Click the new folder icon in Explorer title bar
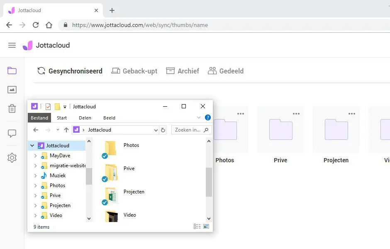The height and width of the screenshot is (249, 390). click(x=57, y=107)
